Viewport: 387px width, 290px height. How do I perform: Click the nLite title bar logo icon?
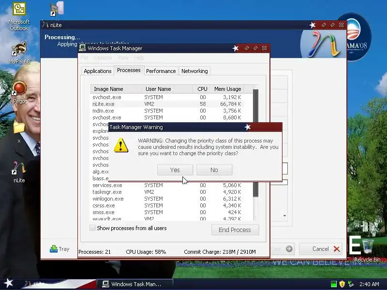45,25
